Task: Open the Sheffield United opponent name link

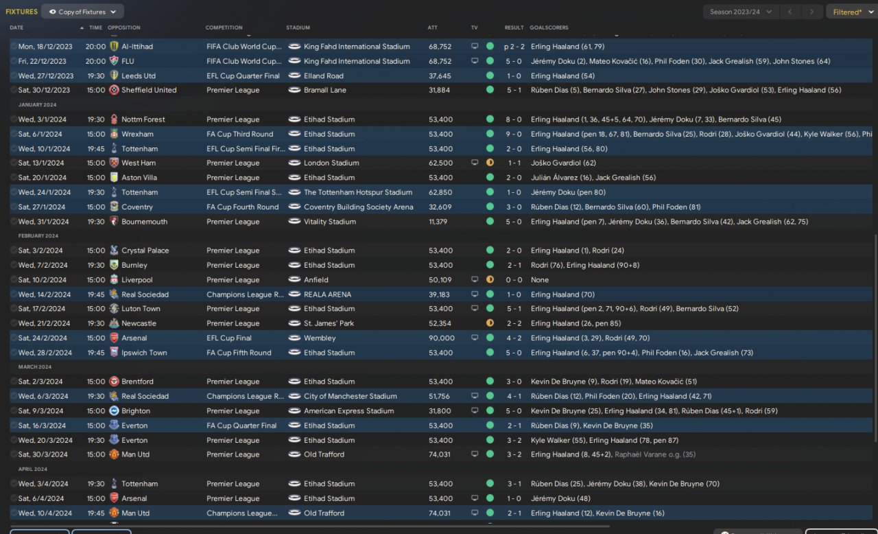Action: (x=149, y=90)
